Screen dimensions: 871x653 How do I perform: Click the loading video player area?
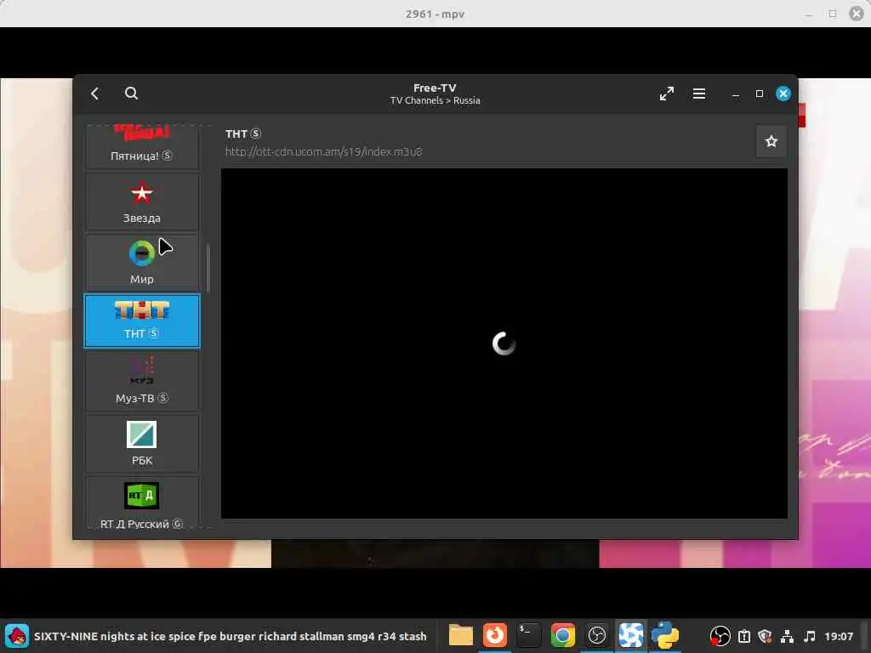[504, 344]
